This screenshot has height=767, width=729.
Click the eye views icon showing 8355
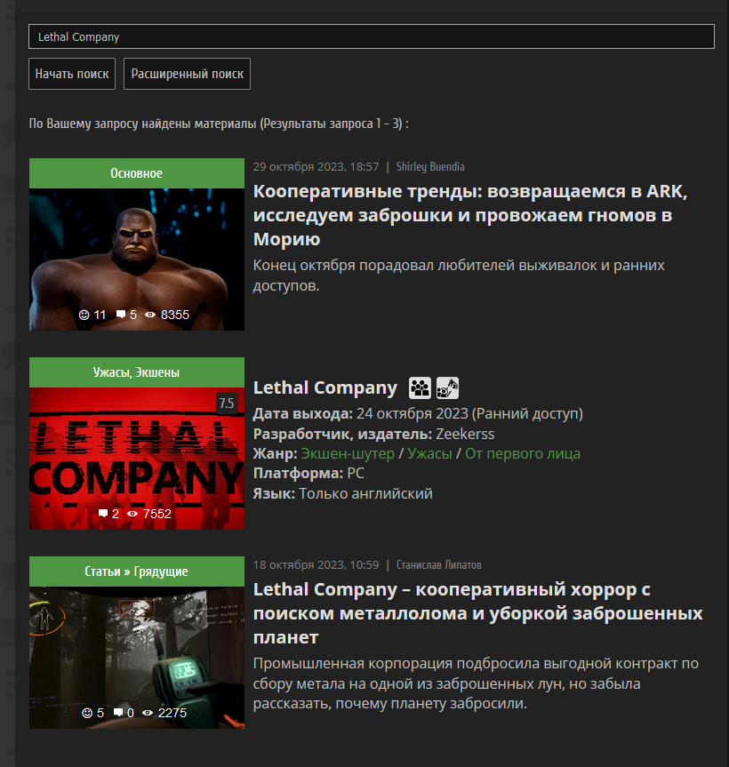[150, 315]
